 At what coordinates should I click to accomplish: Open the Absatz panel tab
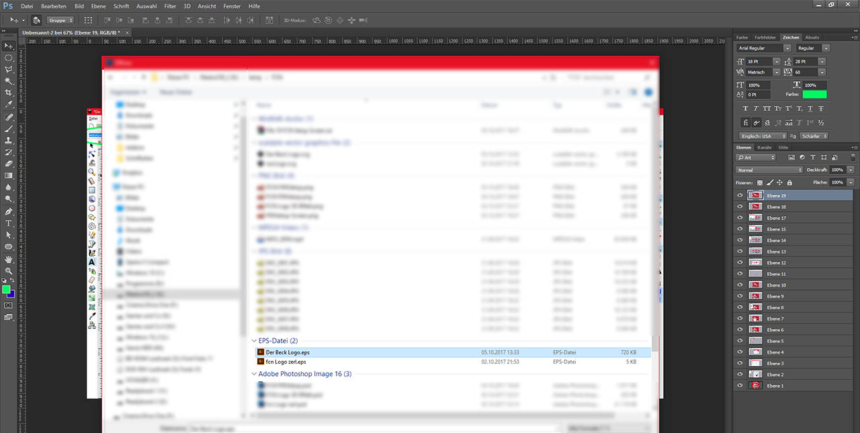812,38
